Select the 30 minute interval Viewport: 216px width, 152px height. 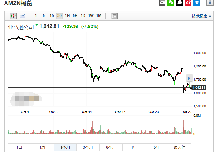tap(59, 16)
